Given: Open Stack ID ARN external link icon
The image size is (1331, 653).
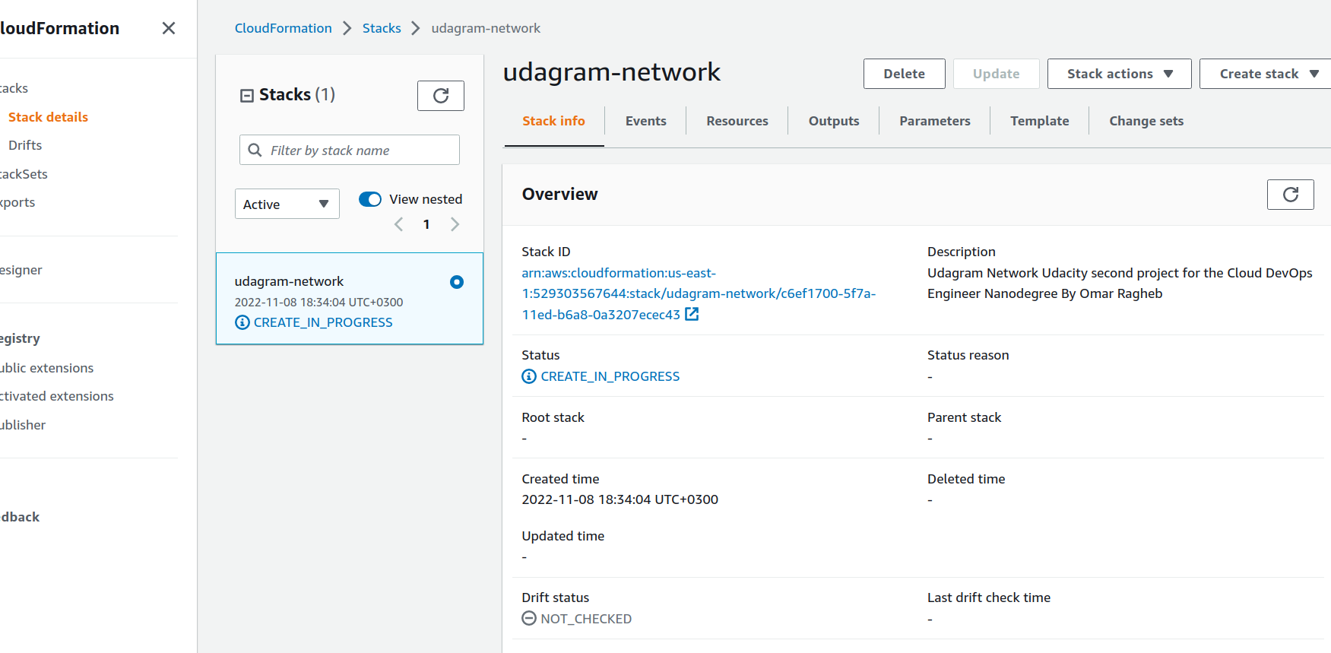Looking at the screenshot, I should [692, 314].
